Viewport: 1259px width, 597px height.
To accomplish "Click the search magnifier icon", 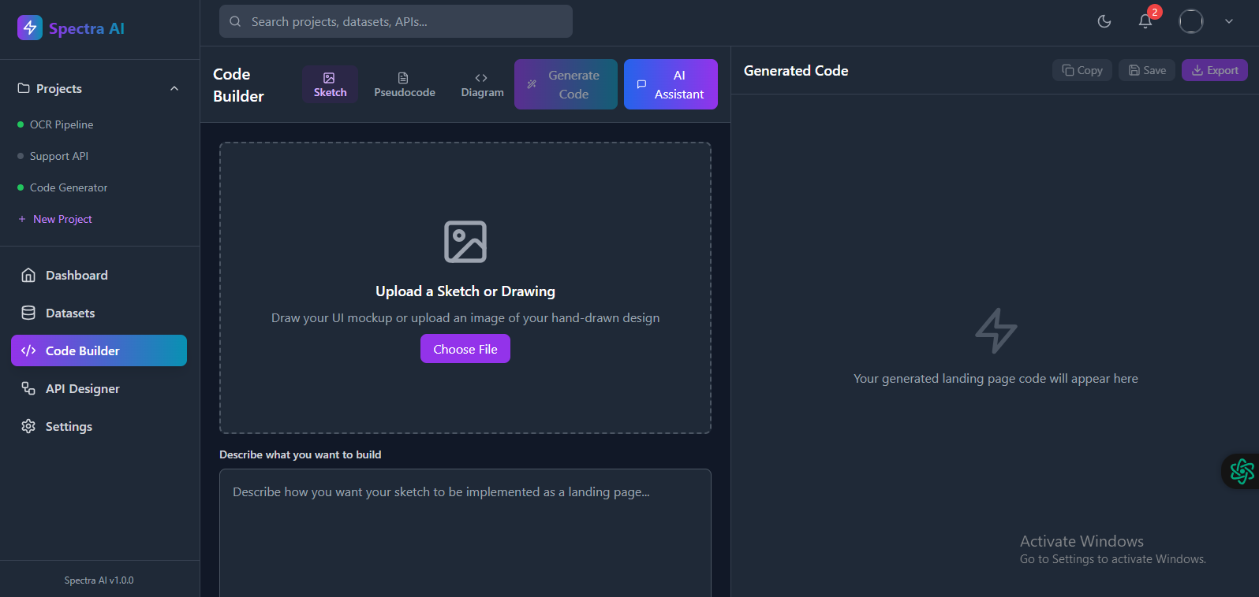I will (235, 21).
